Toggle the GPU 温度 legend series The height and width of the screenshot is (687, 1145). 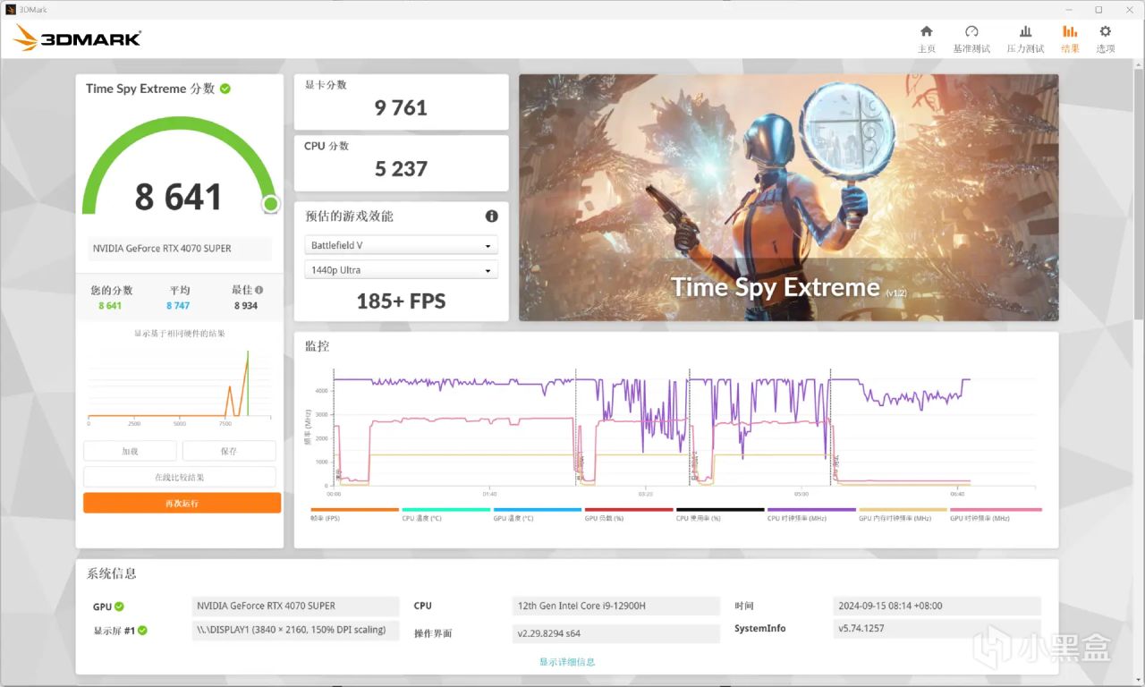pyautogui.click(x=537, y=513)
